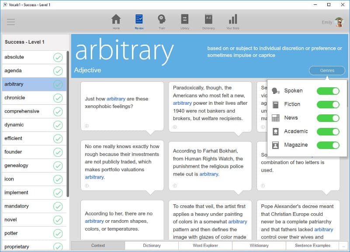Open the Train section icon

tap(162, 20)
